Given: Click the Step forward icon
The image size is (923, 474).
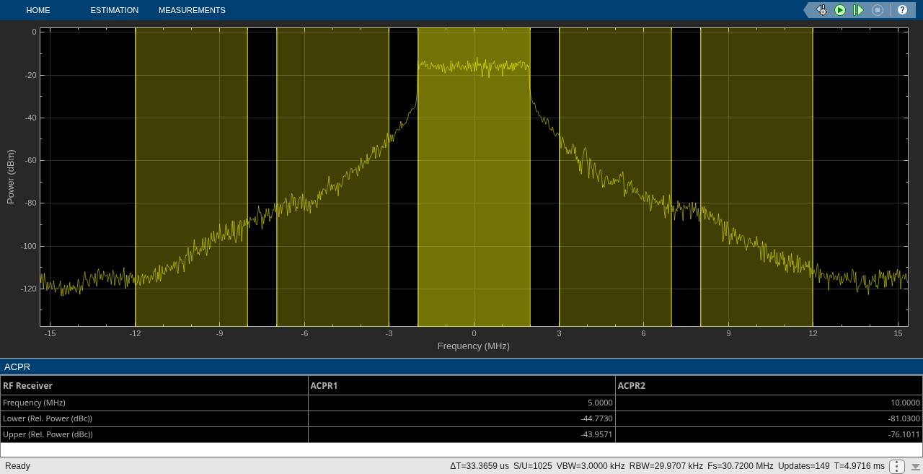Looking at the screenshot, I should tap(858, 10).
